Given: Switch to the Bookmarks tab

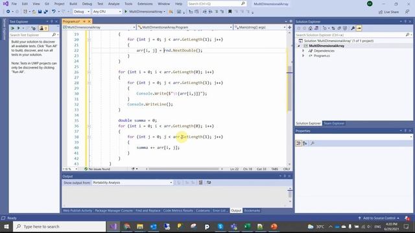Looking at the screenshot, I should [x=252, y=210].
